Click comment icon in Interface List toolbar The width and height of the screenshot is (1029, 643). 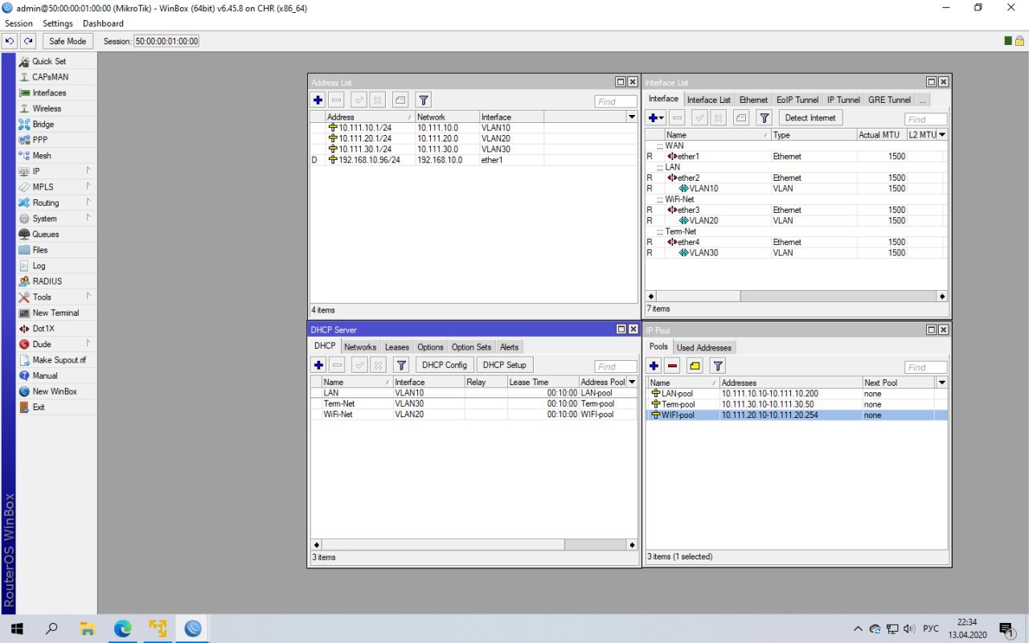(x=740, y=118)
